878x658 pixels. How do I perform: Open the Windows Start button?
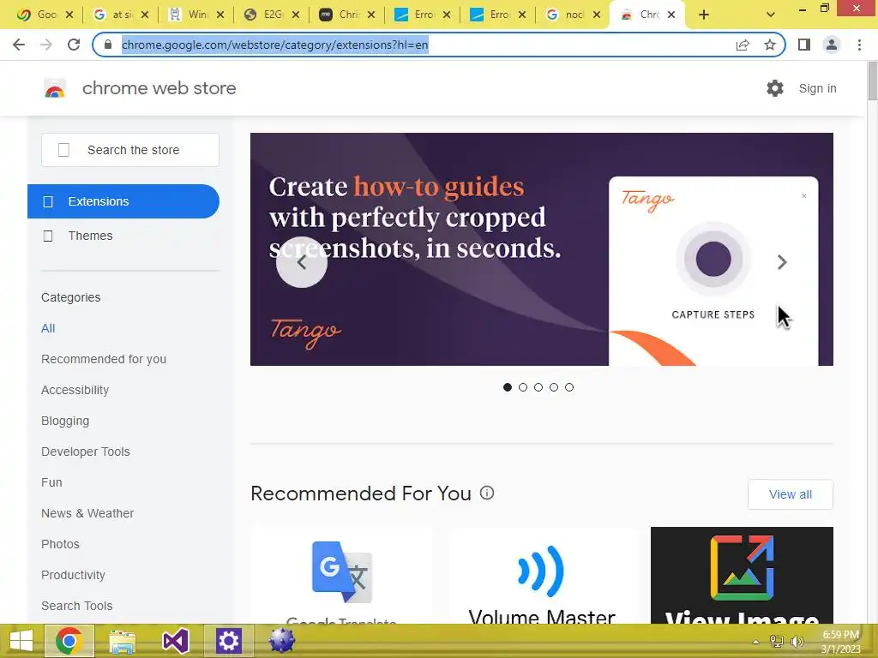pos(21,641)
